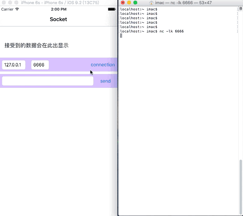Screen dimensions: 243x216
Task: Click the battery icon in status bar
Action: coord(112,9)
